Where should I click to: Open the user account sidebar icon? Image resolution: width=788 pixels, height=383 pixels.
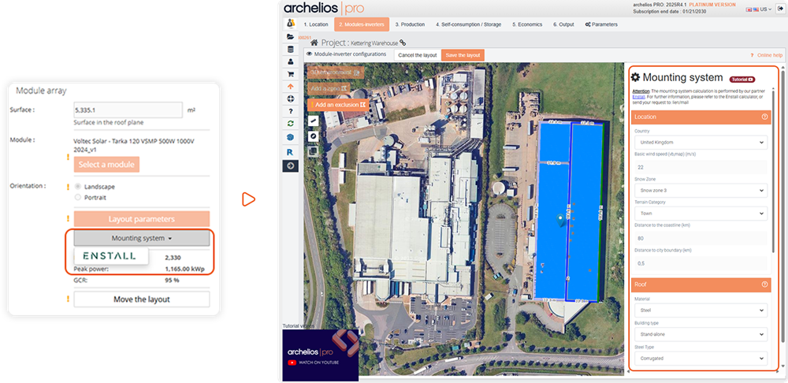coord(290,61)
